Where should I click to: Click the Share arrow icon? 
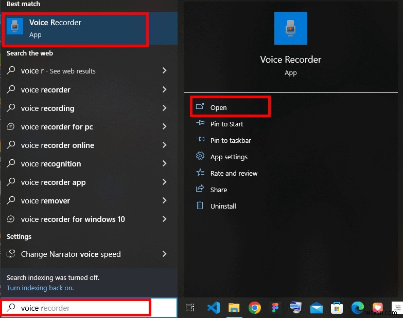[x=200, y=189]
